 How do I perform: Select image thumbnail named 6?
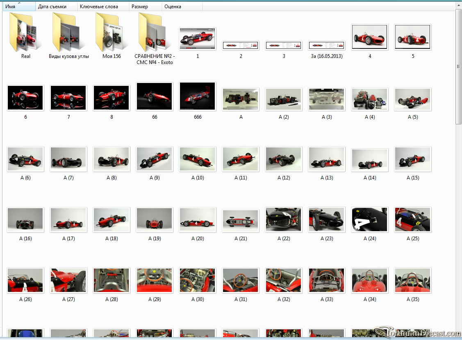pyautogui.click(x=25, y=98)
